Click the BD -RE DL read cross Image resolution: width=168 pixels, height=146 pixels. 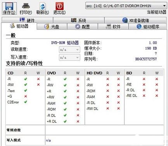(x=144, y=96)
